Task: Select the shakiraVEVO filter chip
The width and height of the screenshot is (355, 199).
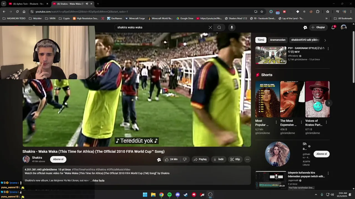Action: point(305,40)
